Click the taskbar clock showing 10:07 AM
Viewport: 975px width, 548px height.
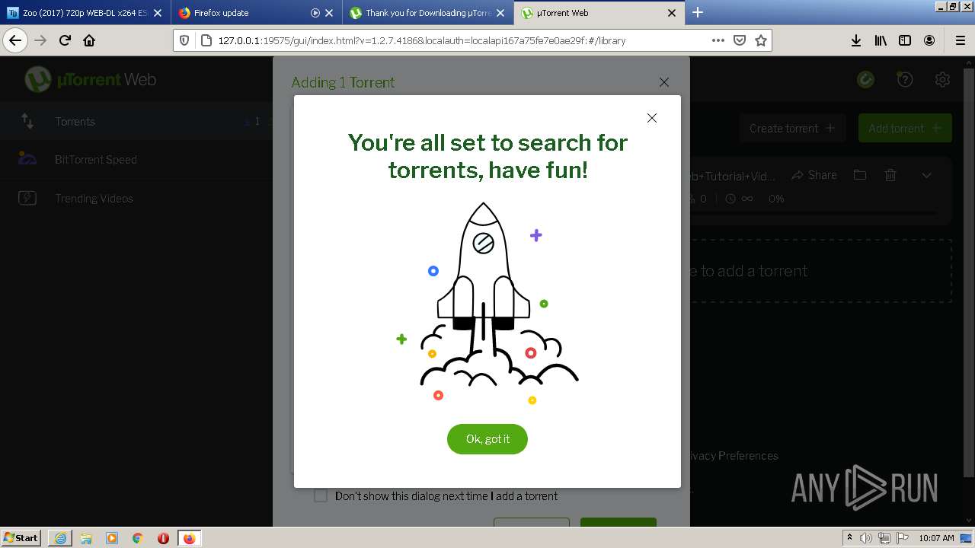point(936,538)
